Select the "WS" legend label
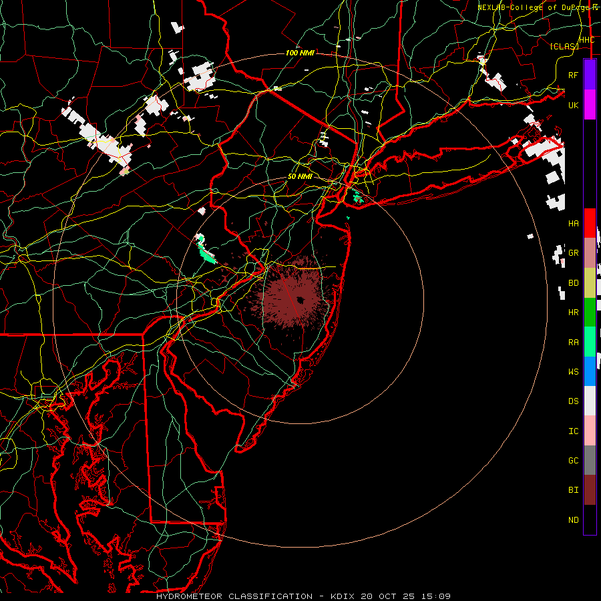 [x=574, y=372]
